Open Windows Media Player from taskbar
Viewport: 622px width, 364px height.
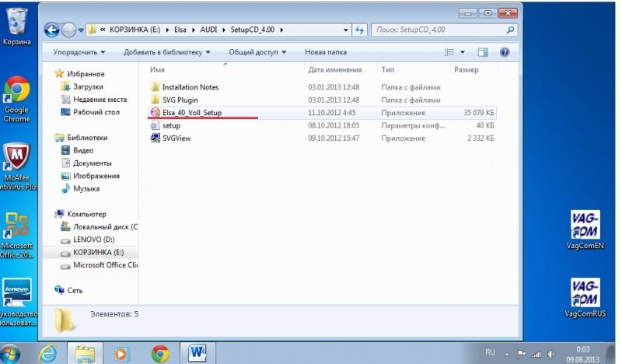(x=121, y=353)
